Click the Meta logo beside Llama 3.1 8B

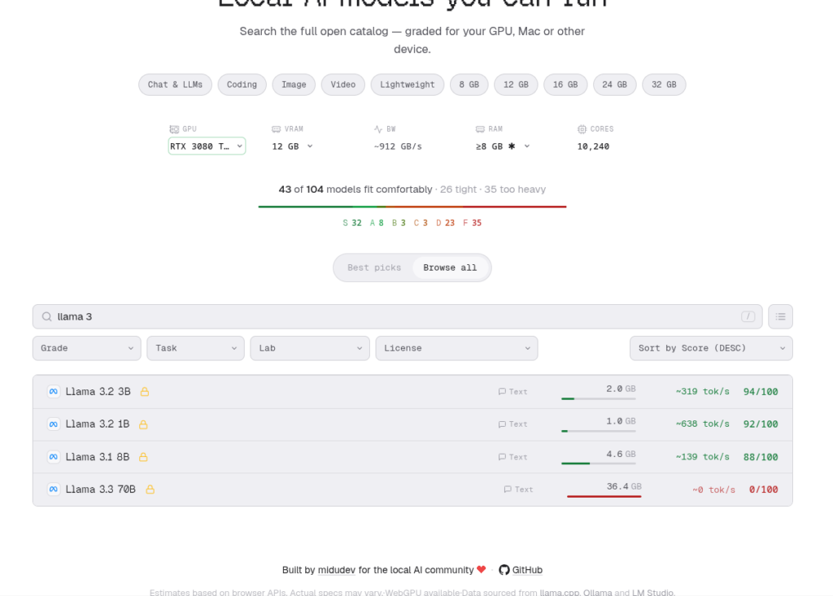pyautogui.click(x=54, y=457)
